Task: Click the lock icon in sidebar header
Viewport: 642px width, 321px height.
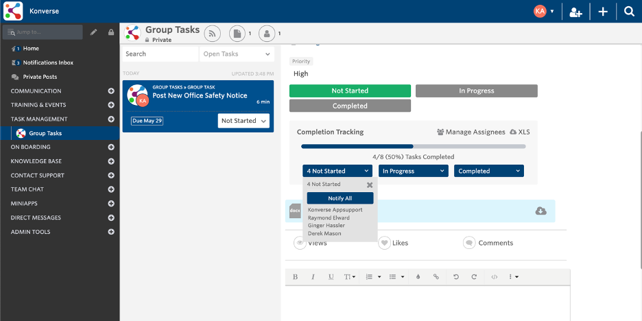Action: (x=110, y=32)
